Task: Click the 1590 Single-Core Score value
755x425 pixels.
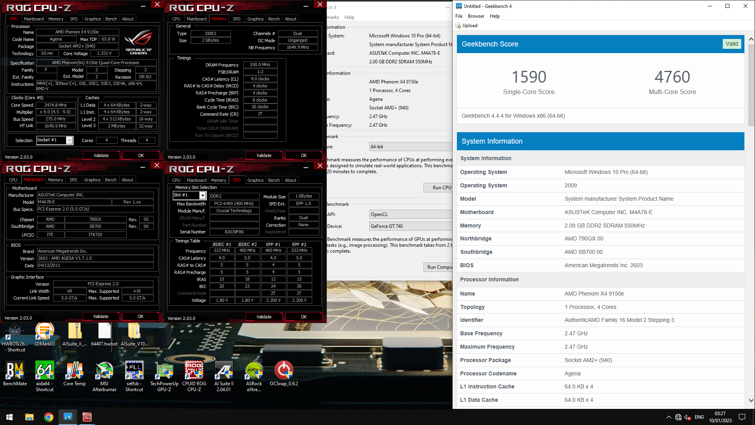Action: 529,77
